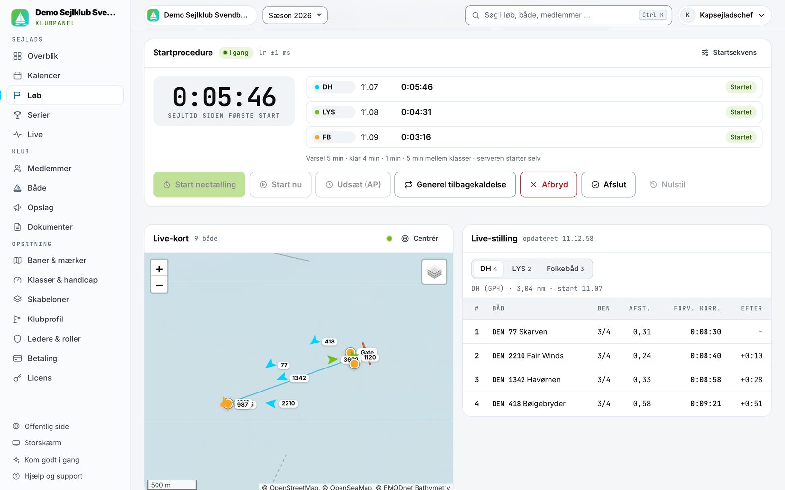The image size is (785, 490).
Task: Open Licens key icon
Action: pyautogui.click(x=18, y=378)
